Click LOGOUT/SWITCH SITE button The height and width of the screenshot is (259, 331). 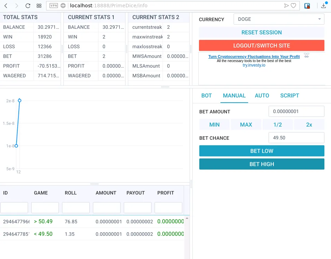click(x=262, y=45)
